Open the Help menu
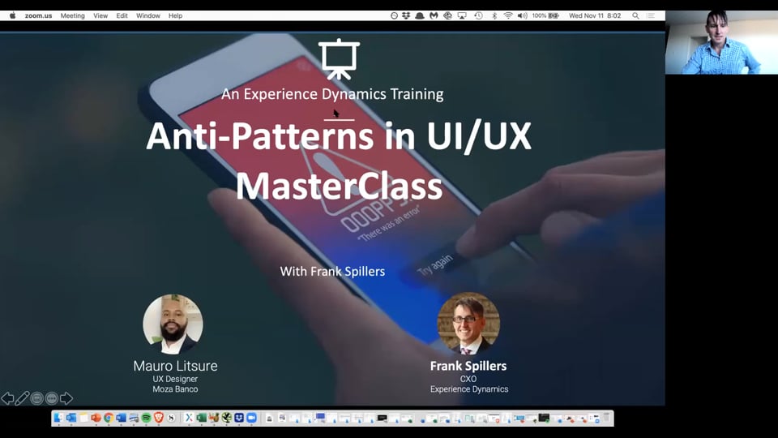Viewport: 778px width, 438px height. point(175,15)
